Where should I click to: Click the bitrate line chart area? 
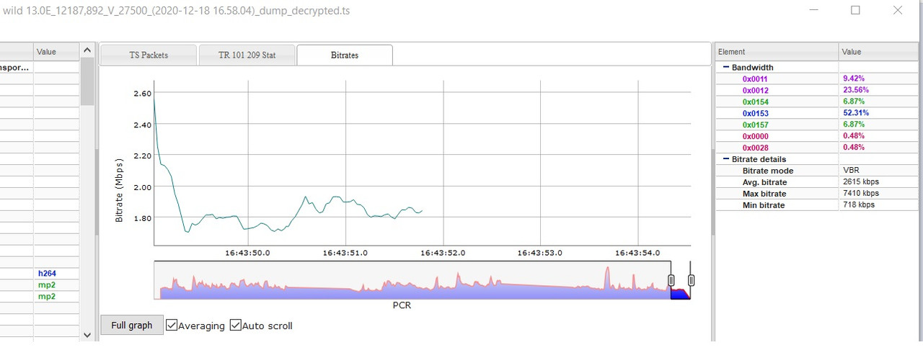pos(422,163)
